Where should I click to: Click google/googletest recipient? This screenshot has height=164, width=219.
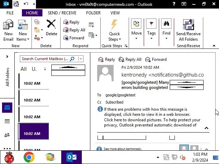point(120,95)
